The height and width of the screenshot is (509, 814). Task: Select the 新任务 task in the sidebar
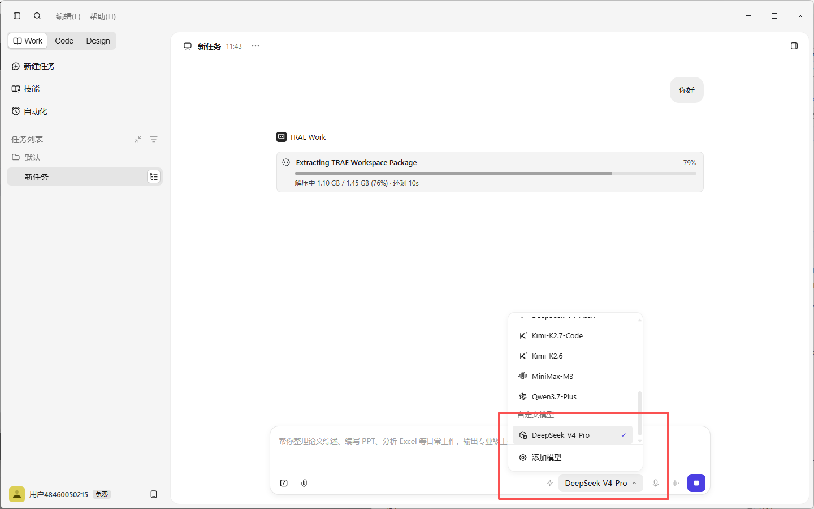click(x=85, y=176)
